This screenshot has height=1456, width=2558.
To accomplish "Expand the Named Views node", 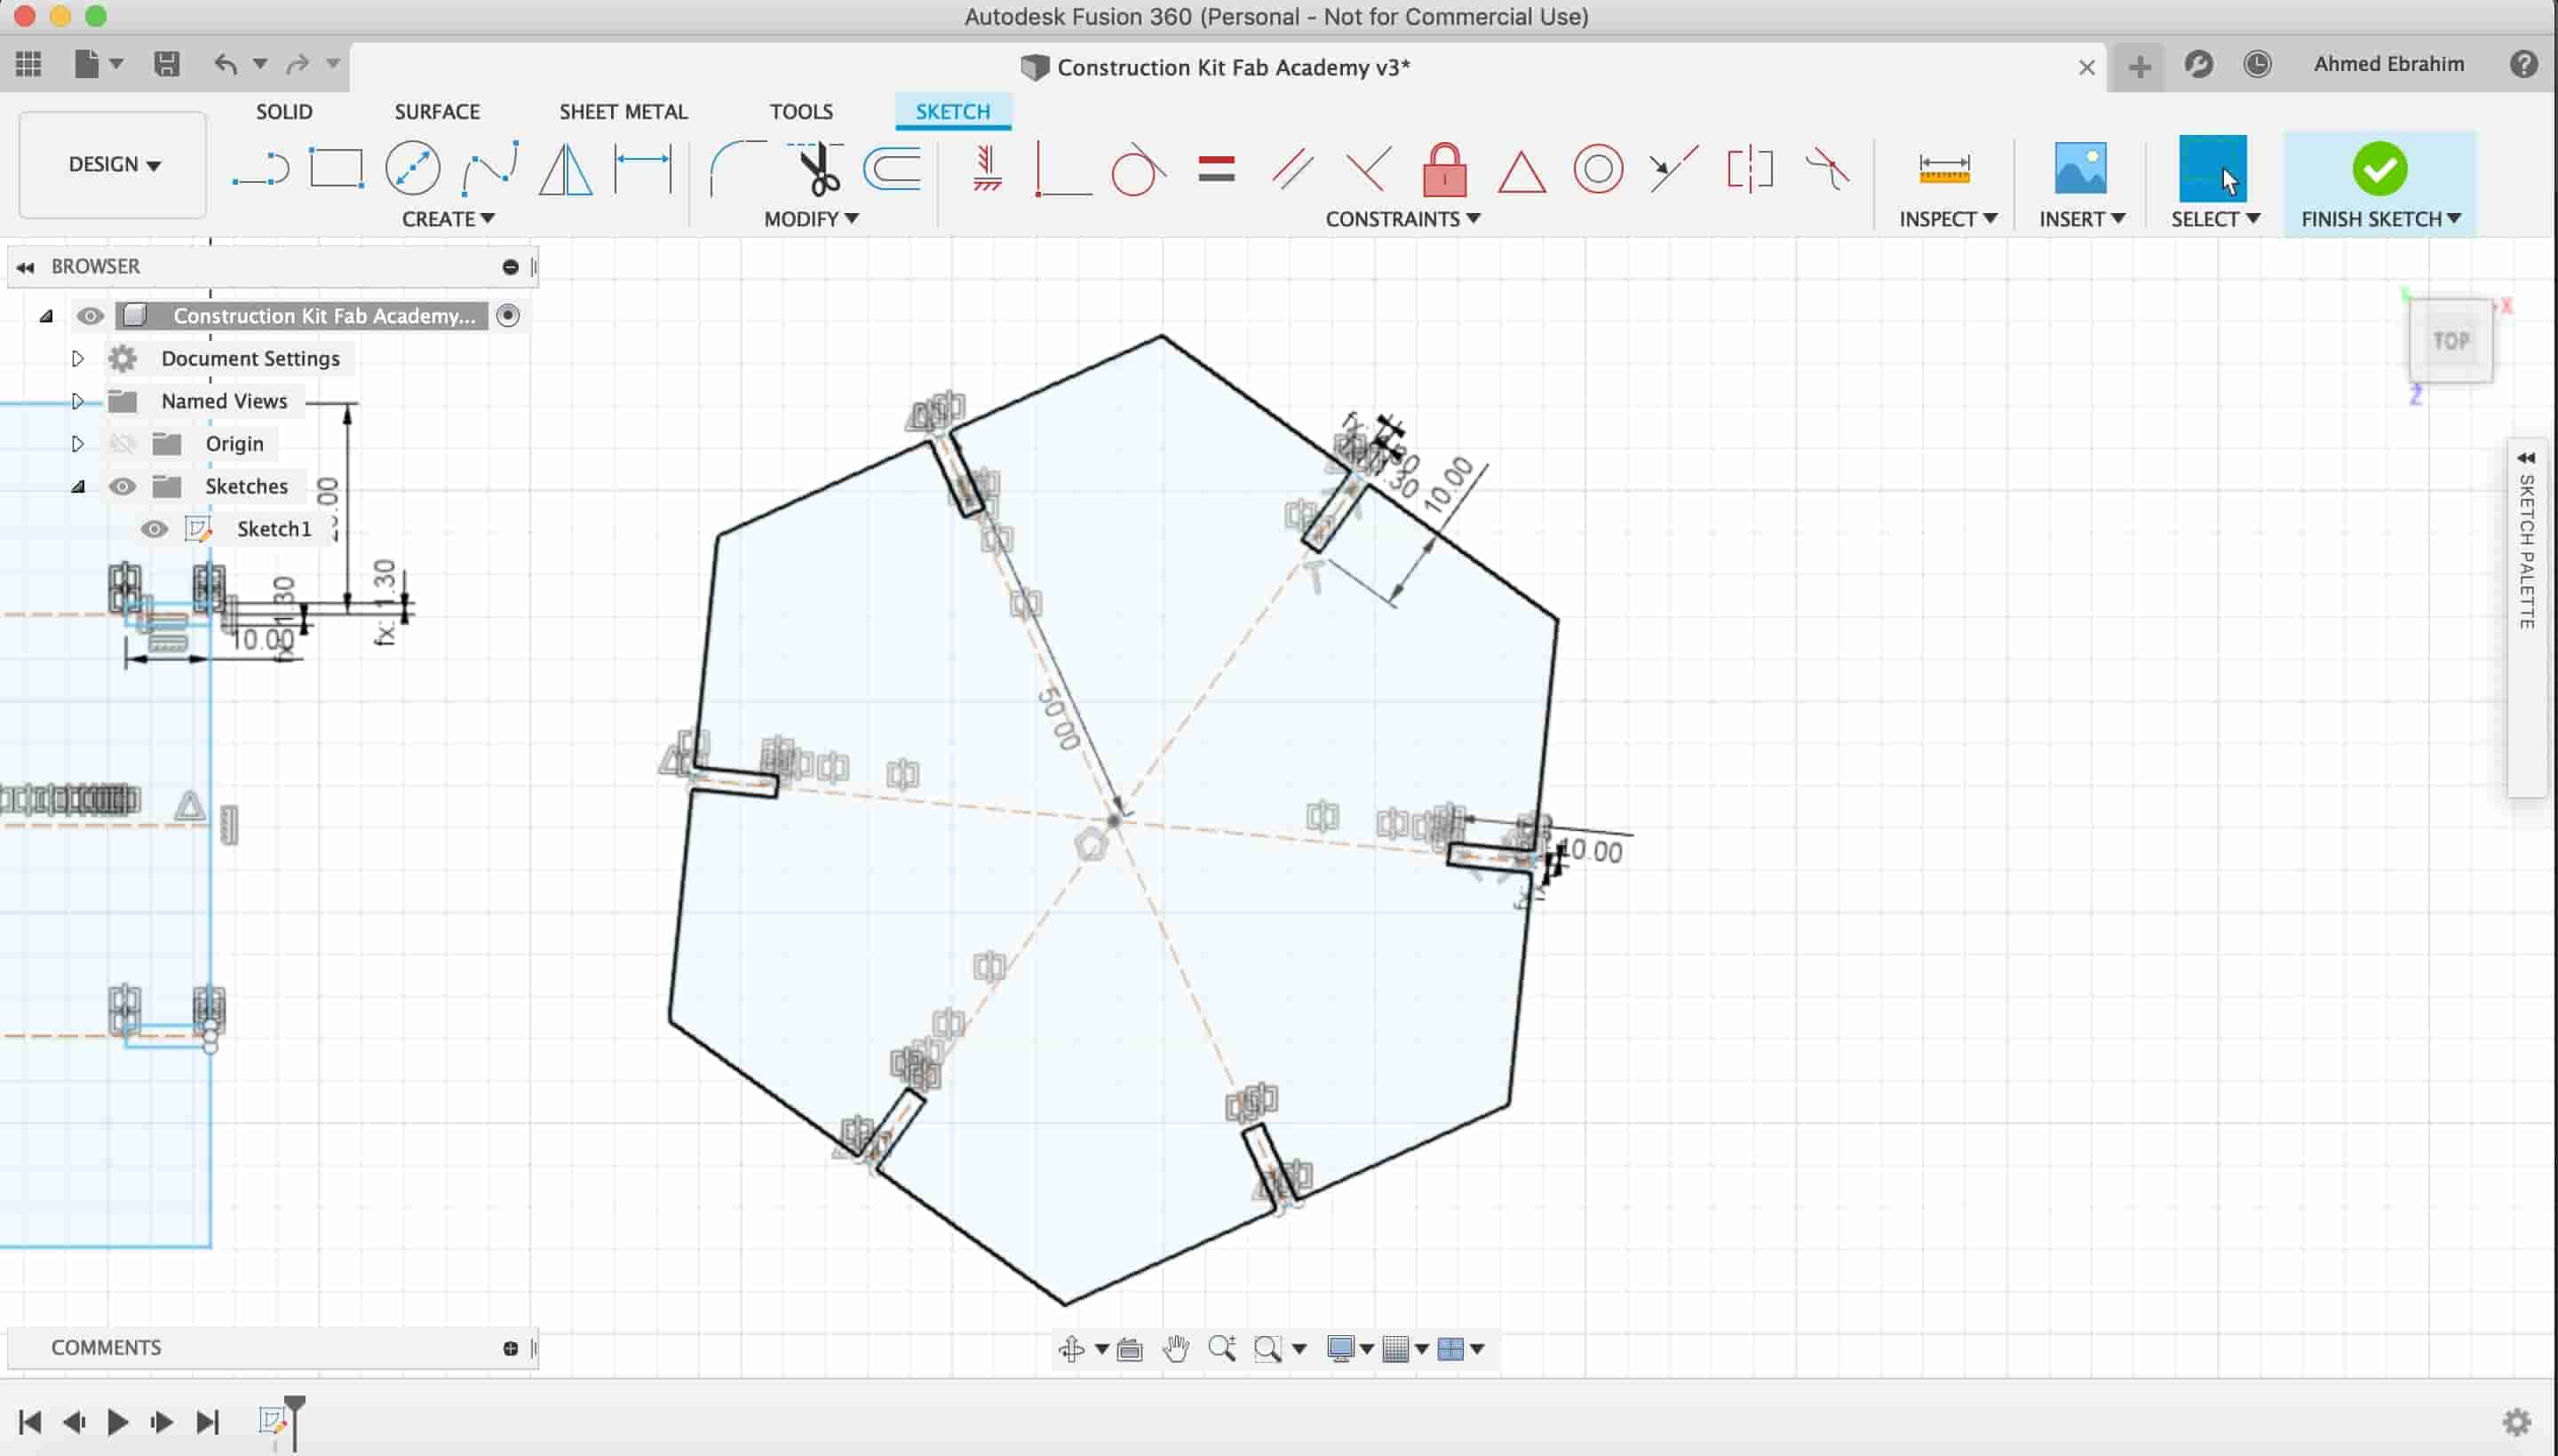I will tap(77, 401).
